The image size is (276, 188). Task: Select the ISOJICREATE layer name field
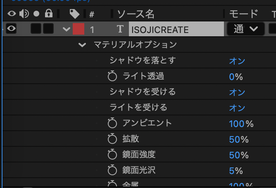click(x=176, y=30)
